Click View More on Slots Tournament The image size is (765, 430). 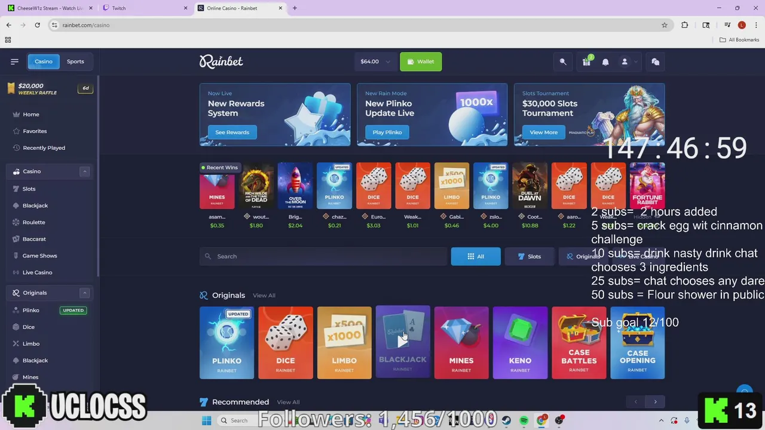(543, 132)
